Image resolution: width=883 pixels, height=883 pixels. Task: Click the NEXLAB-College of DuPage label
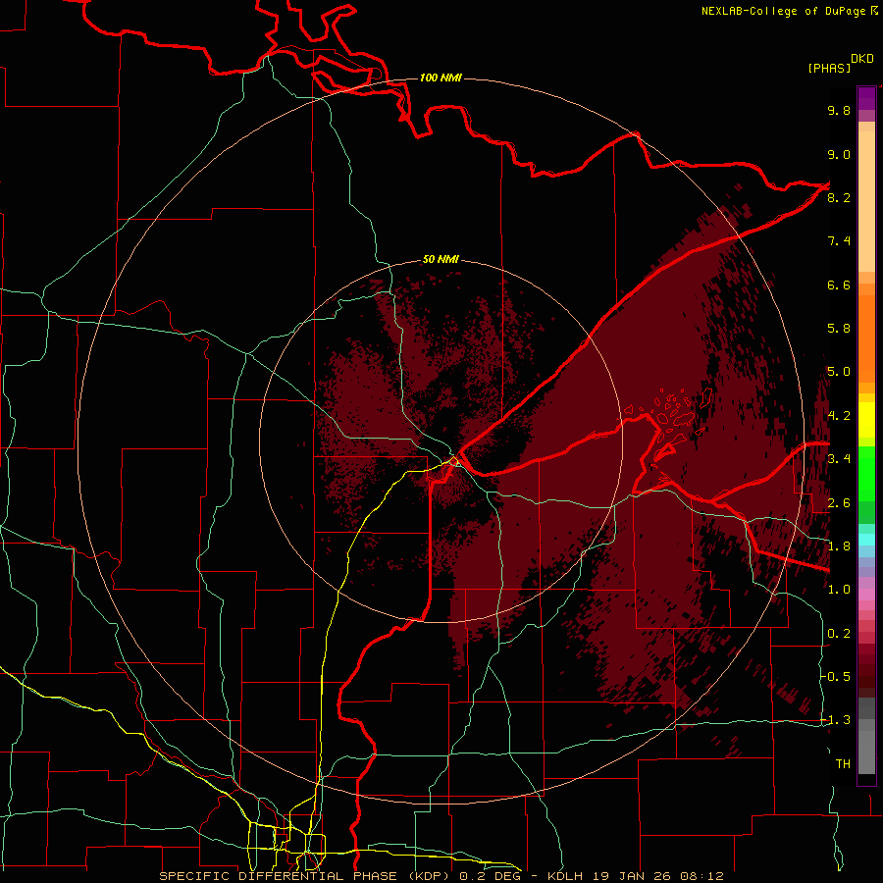click(x=783, y=11)
